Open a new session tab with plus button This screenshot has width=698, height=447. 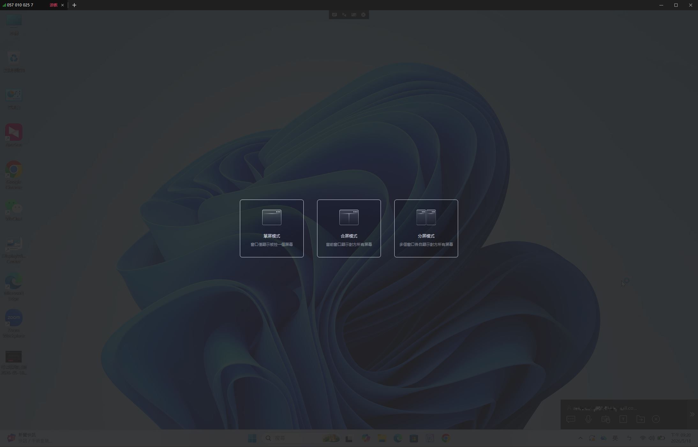click(x=74, y=5)
